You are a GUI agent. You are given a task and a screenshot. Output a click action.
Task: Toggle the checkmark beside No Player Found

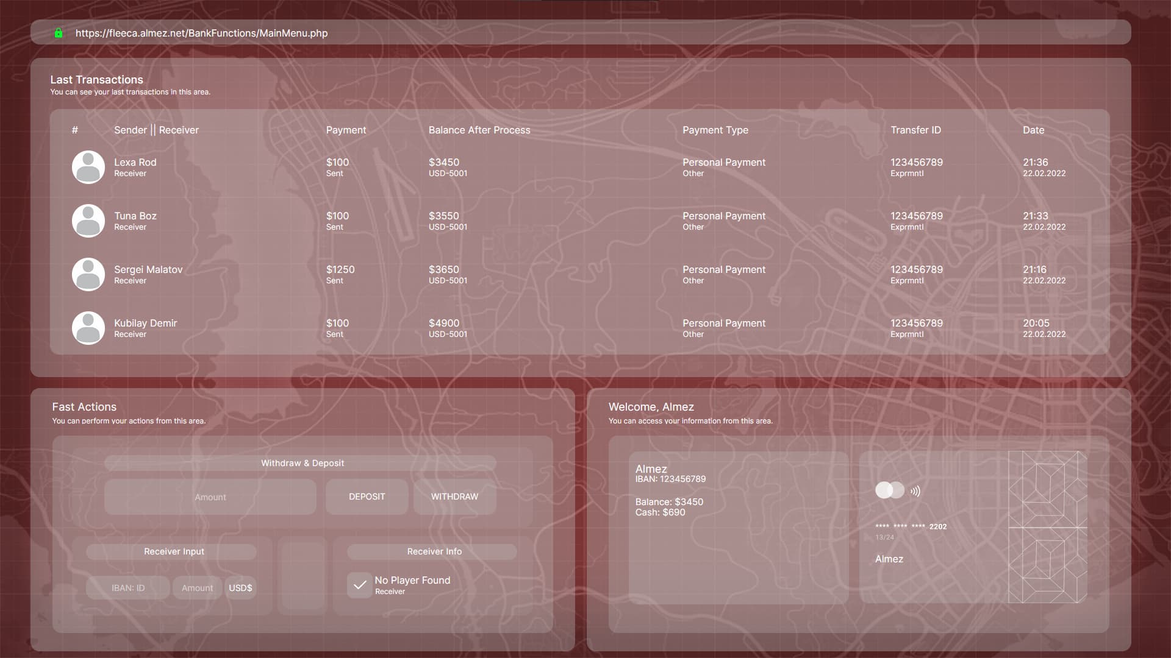360,585
